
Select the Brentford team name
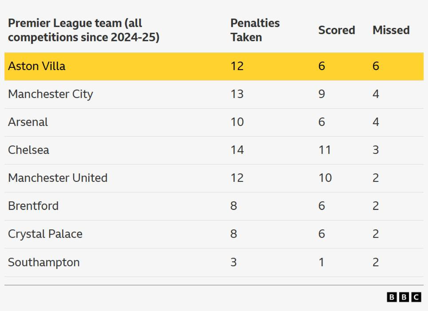click(33, 206)
